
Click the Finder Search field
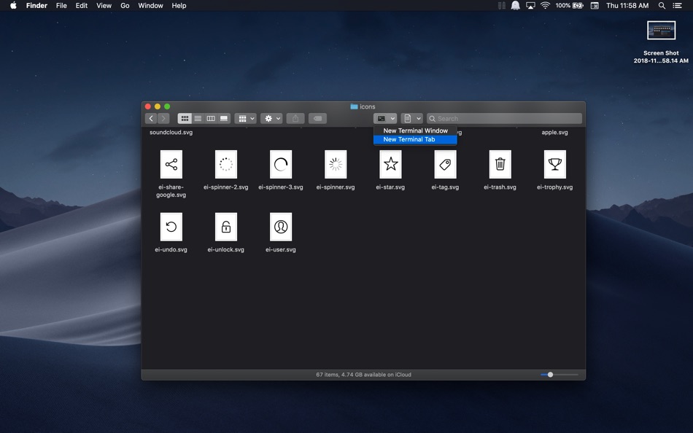[x=504, y=118]
